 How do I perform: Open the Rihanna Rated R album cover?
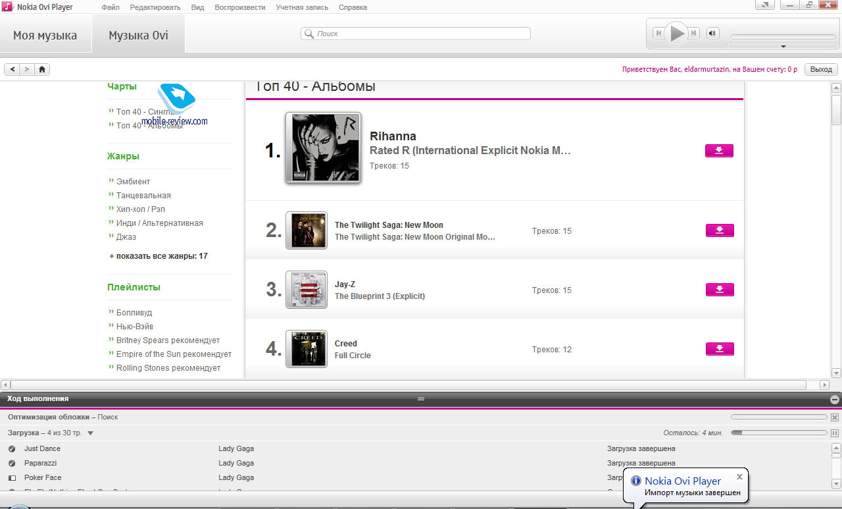coord(323,147)
